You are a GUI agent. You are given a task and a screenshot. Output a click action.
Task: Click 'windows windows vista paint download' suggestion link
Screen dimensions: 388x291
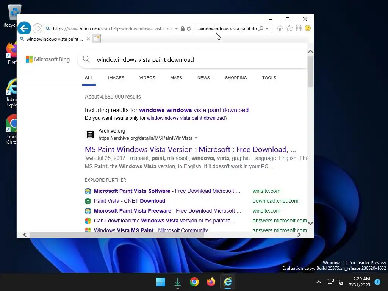[194, 110]
